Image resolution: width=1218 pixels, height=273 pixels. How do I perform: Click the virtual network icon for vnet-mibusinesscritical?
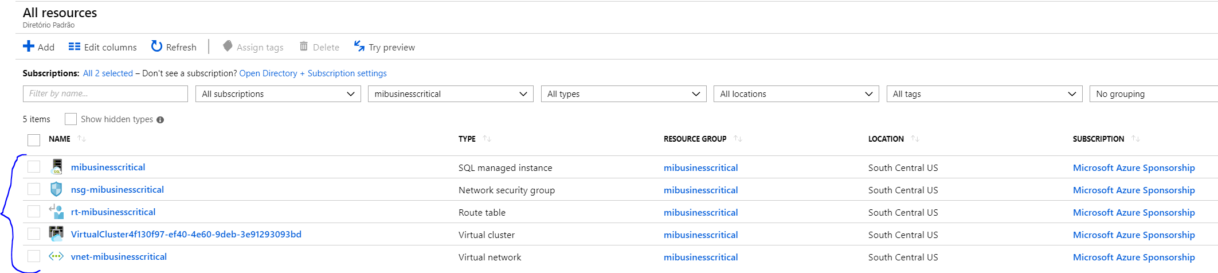pyautogui.click(x=56, y=256)
